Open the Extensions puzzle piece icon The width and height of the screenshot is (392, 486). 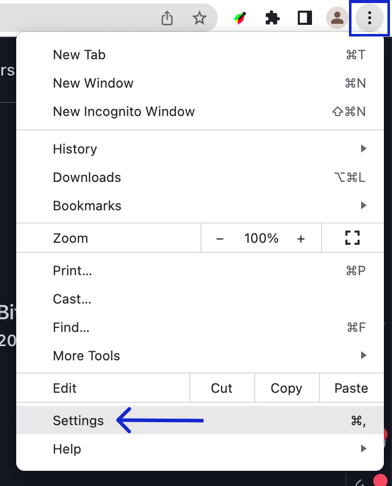point(272,19)
